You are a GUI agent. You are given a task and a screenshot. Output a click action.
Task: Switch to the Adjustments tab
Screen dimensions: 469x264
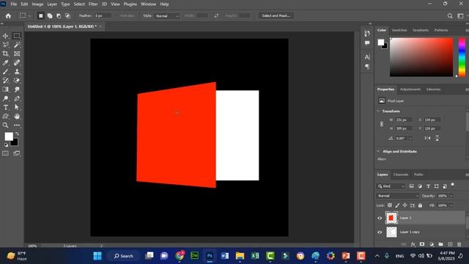click(410, 89)
